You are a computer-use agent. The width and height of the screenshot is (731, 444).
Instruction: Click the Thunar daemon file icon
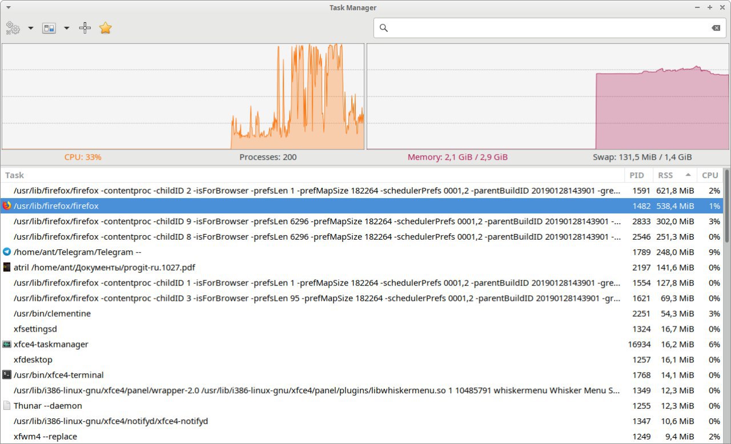point(7,406)
